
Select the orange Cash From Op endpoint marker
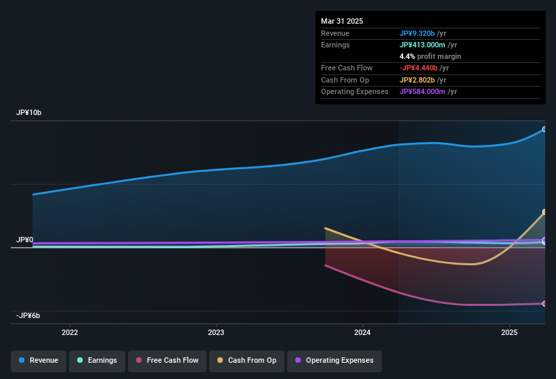click(544, 212)
